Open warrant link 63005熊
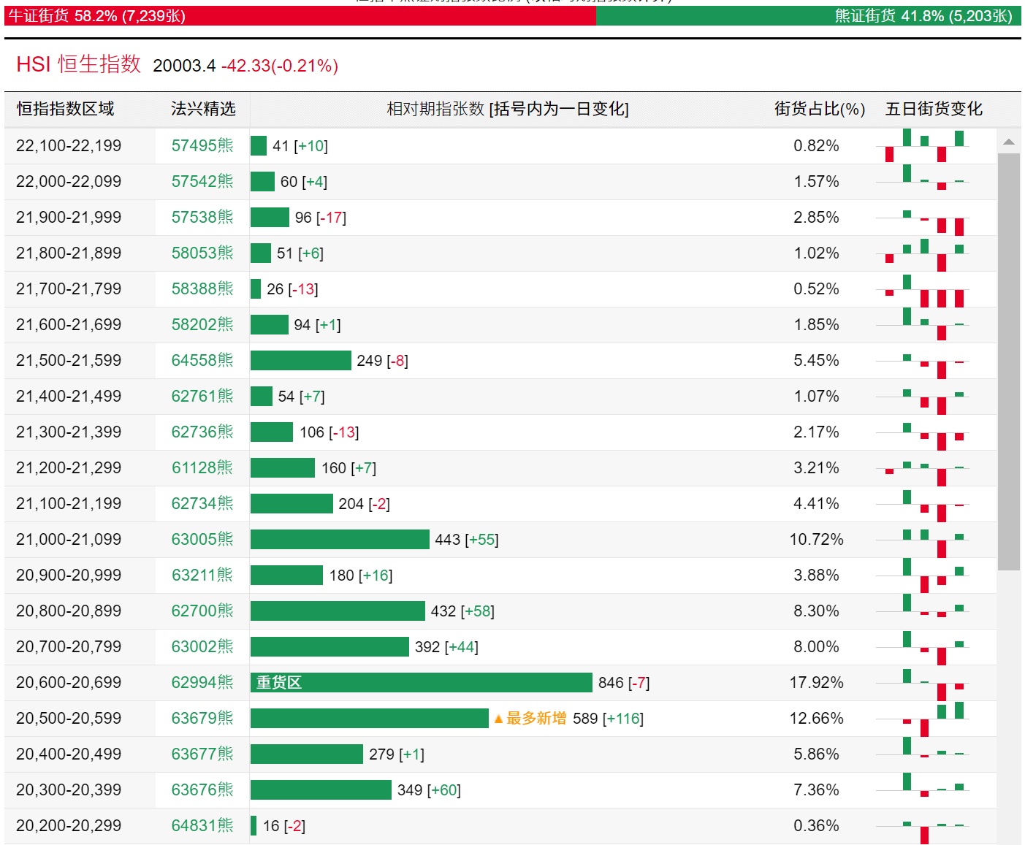 coord(202,539)
